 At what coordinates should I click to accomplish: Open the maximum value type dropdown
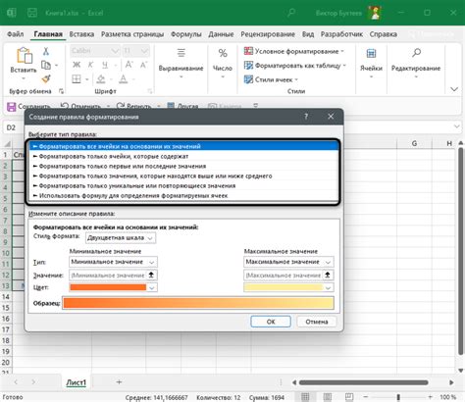(288, 262)
